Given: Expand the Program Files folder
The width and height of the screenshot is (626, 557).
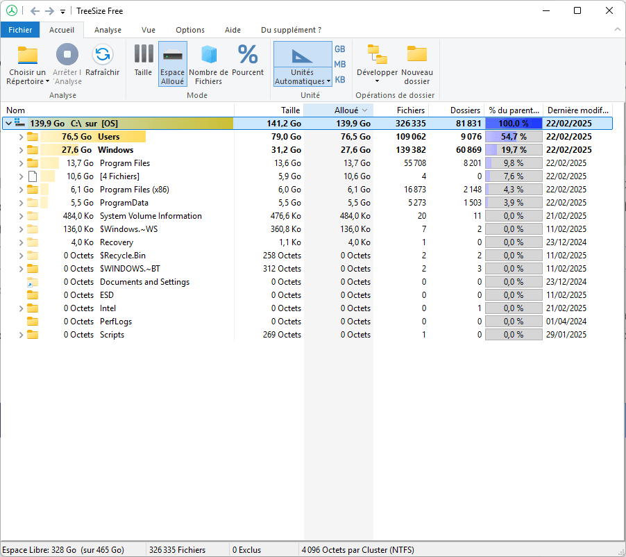Looking at the screenshot, I should click(21, 163).
